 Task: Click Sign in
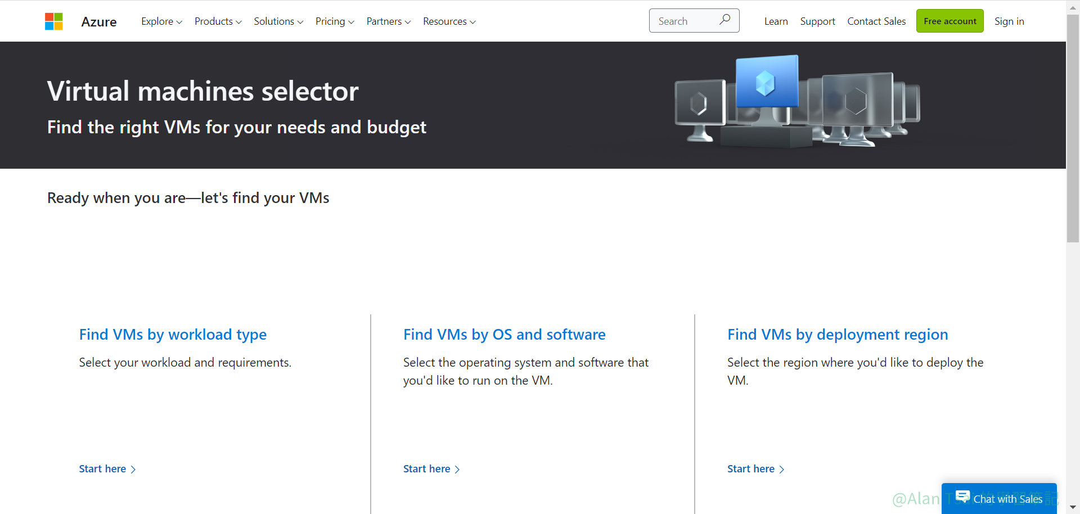tap(1009, 21)
